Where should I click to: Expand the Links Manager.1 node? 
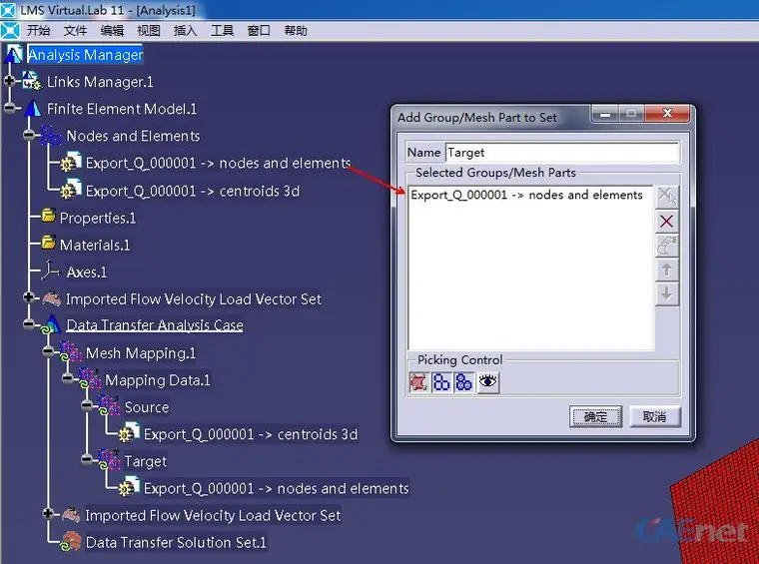click(9, 81)
